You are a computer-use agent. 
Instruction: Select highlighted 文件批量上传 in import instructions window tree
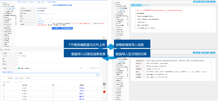pyautogui.click(x=122, y=10)
